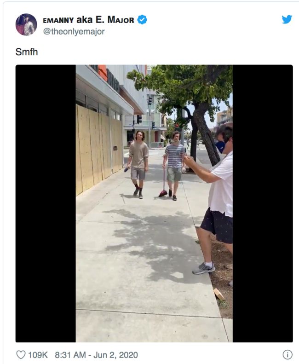Visit the EMANNY aka E. MAJOR profile name

[x=88, y=20]
